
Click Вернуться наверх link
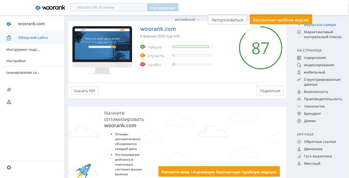click(320, 25)
